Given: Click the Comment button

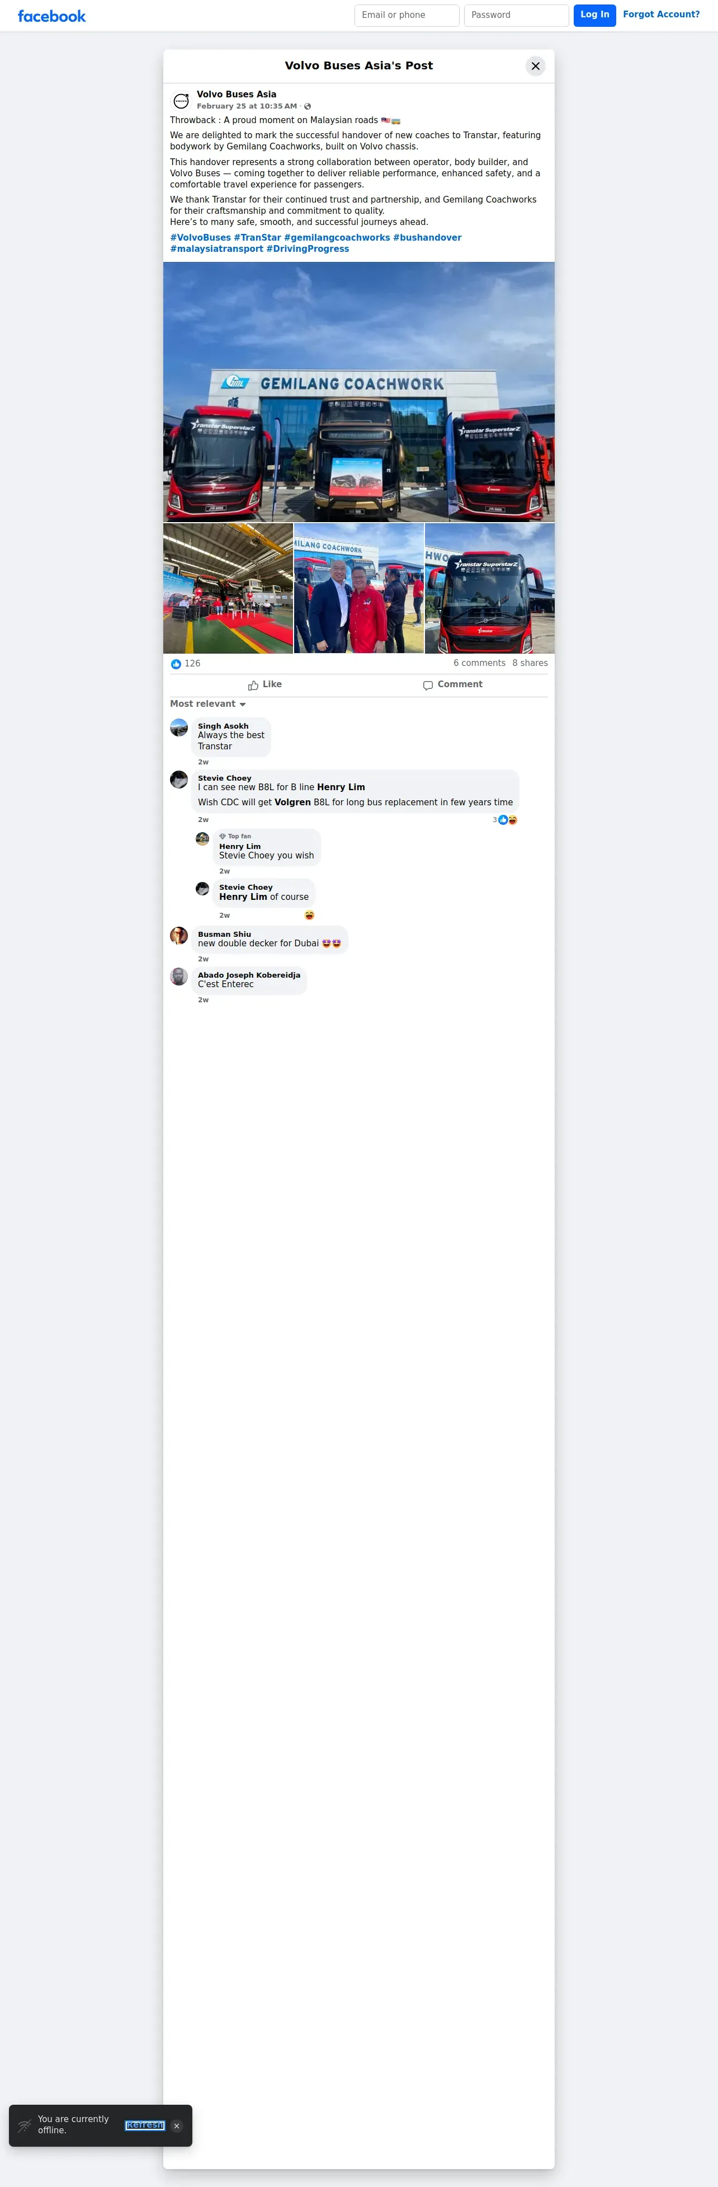Looking at the screenshot, I should click(x=452, y=684).
